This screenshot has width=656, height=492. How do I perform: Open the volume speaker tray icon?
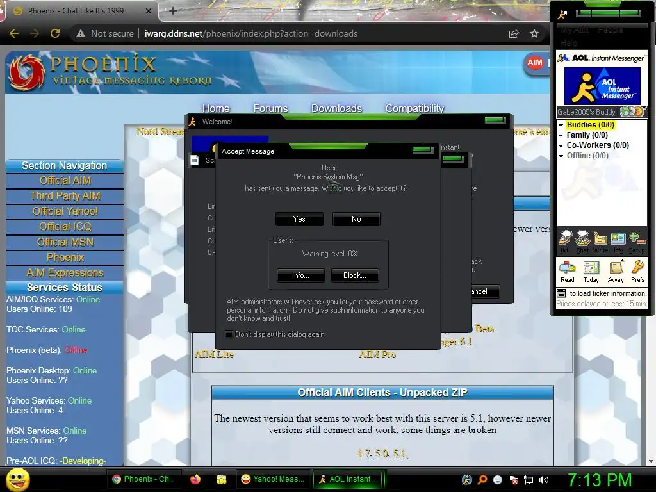544,479
